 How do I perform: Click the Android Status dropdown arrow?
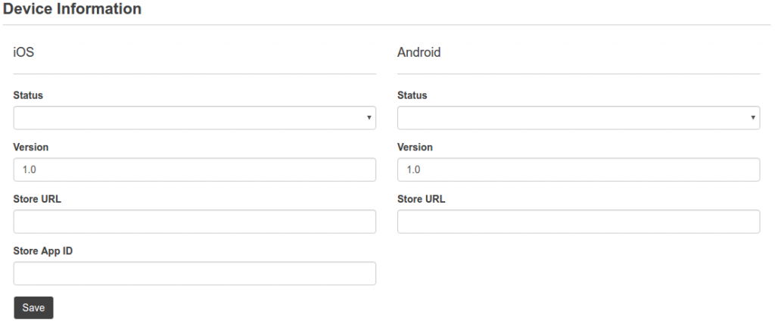click(x=753, y=118)
